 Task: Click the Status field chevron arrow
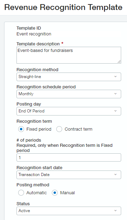(115, 211)
